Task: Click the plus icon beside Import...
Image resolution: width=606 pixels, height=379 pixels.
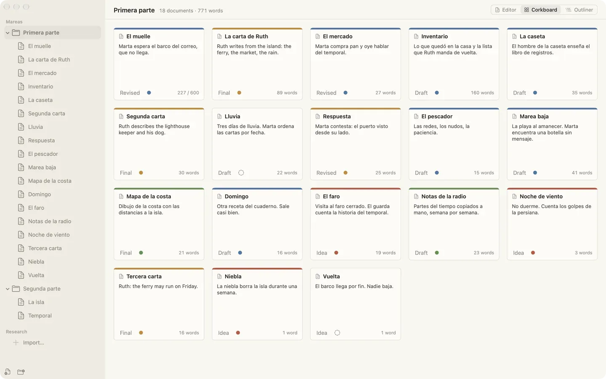Action: pos(16,342)
